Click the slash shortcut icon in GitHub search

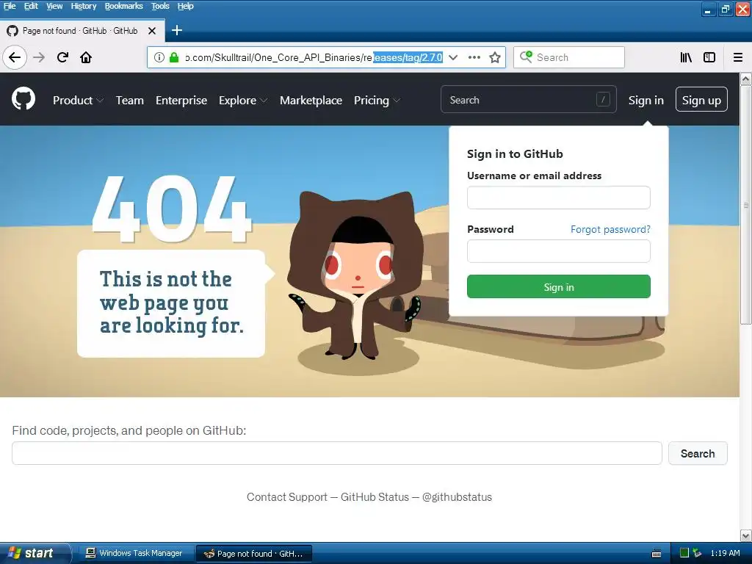click(603, 99)
